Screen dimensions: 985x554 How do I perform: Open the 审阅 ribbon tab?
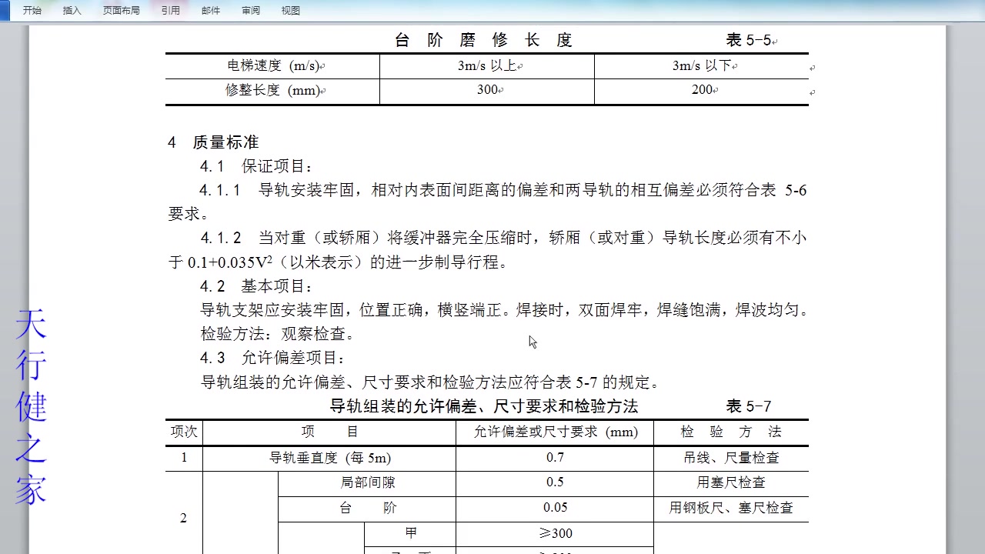(250, 10)
